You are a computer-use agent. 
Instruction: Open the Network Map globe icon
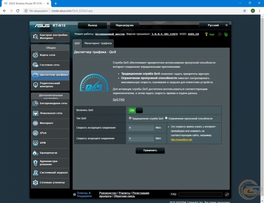(36, 55)
